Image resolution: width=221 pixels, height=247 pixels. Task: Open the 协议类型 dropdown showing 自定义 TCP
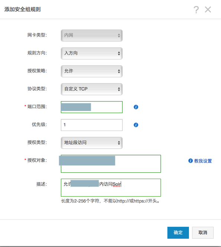(92, 89)
